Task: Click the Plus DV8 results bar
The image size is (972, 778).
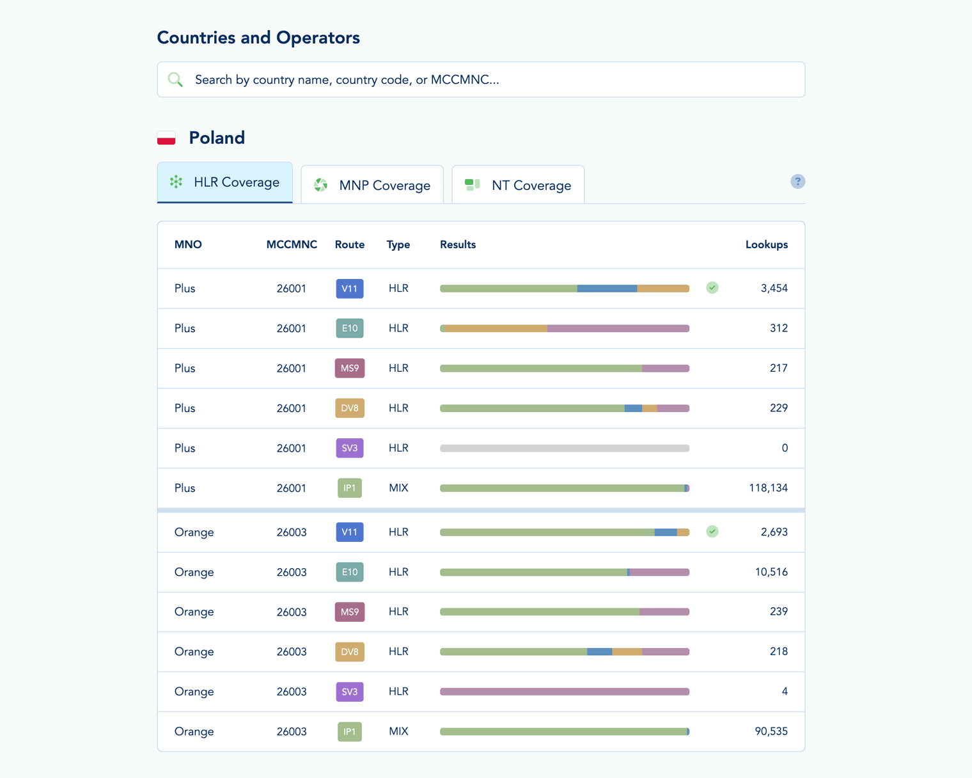Action: (x=564, y=408)
